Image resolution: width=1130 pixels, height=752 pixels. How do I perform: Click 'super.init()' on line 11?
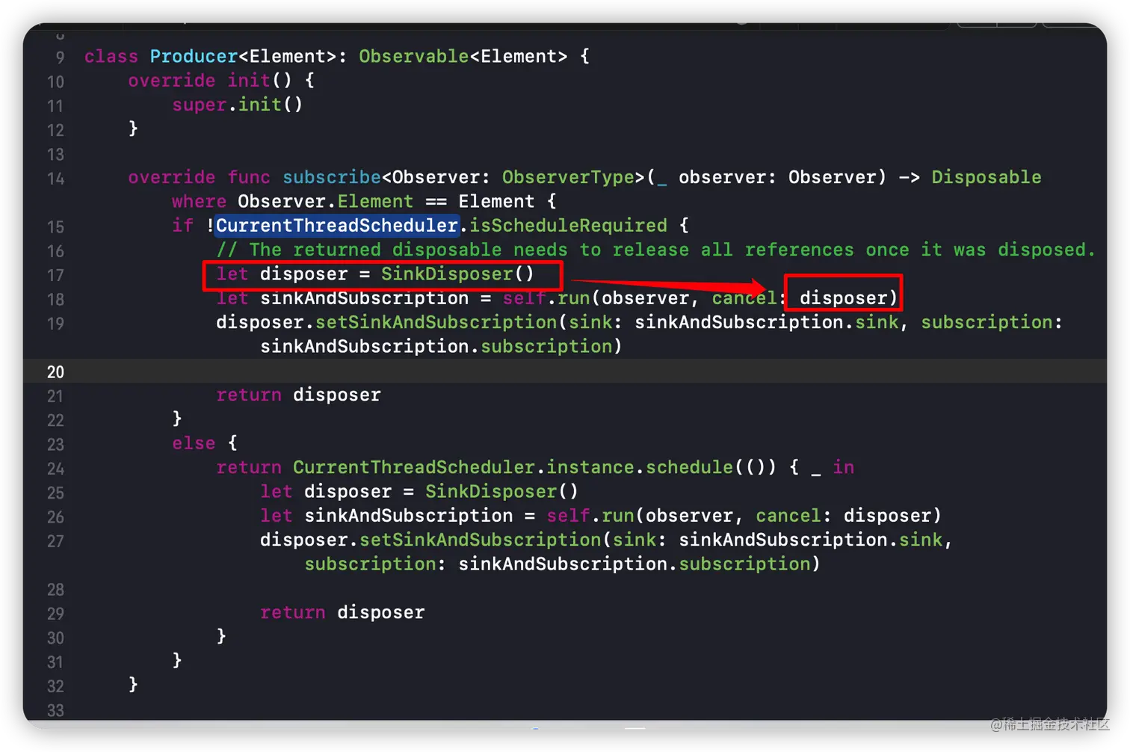238,105
